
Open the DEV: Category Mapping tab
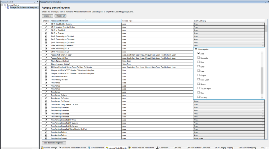tap(225, 147)
